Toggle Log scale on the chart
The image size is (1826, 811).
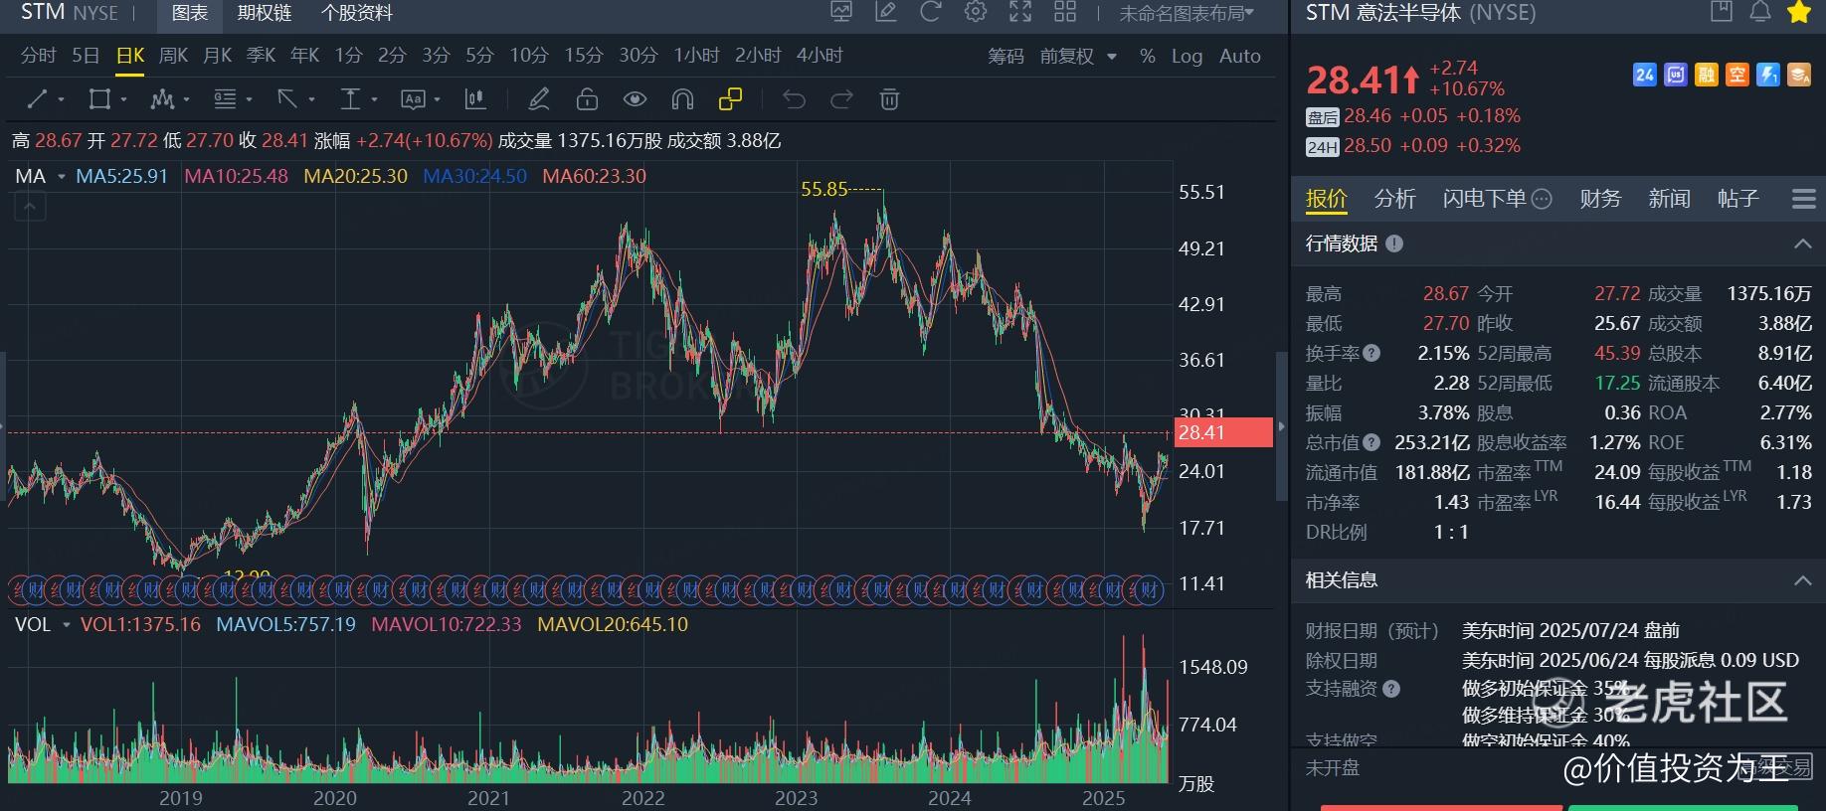pos(1186,57)
